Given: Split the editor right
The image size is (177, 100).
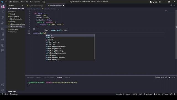Looking at the screenshot, I should coord(171,6).
